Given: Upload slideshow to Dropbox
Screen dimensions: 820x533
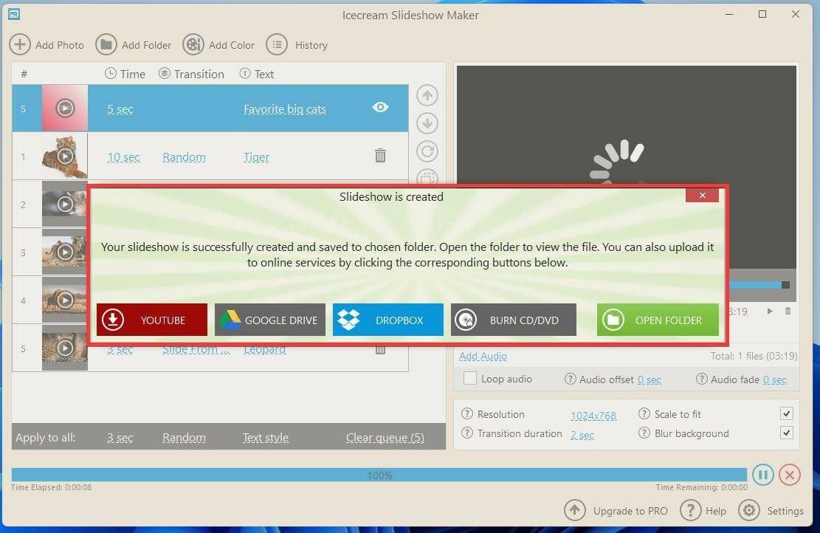Looking at the screenshot, I should [388, 320].
